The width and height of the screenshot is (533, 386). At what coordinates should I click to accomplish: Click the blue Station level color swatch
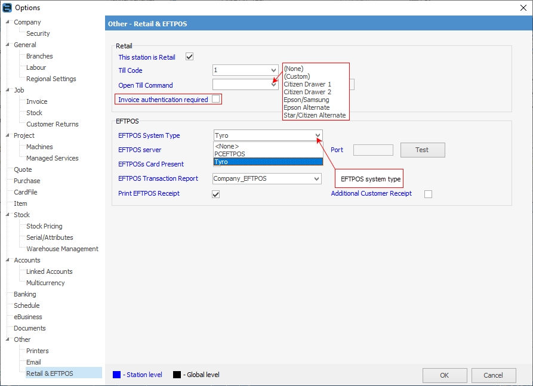click(x=117, y=375)
